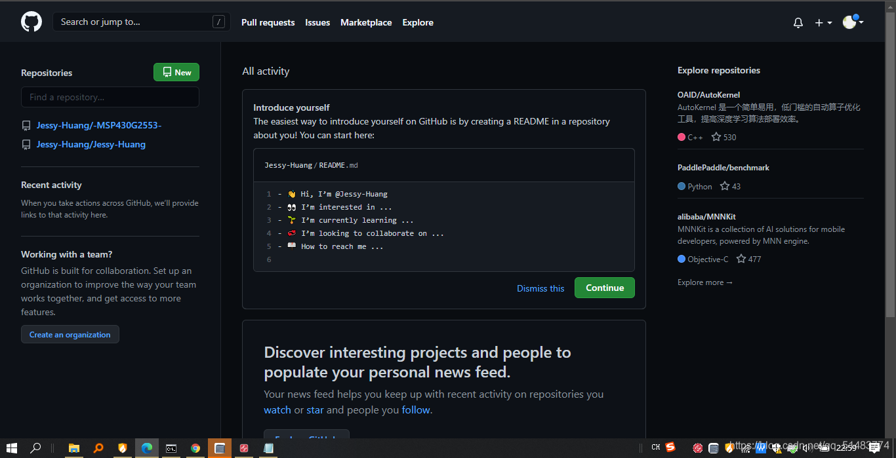The height and width of the screenshot is (458, 896).
Task: Open alibaba/MNNKit repository
Action: point(706,216)
